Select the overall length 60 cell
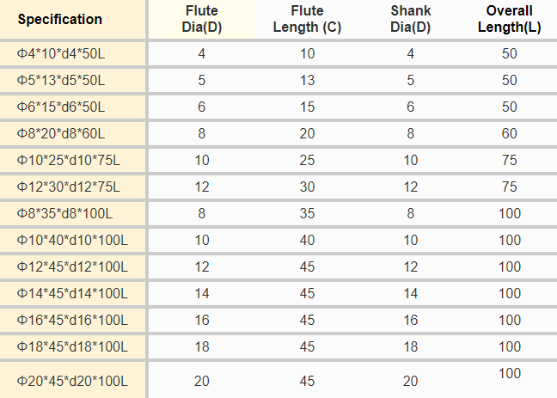Viewport: 557px width, 398px height. [x=510, y=134]
